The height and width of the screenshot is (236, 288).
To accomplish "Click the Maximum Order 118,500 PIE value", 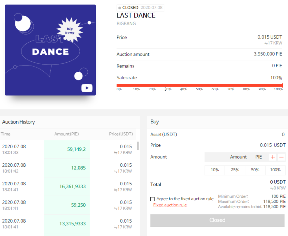I will point(274,201).
